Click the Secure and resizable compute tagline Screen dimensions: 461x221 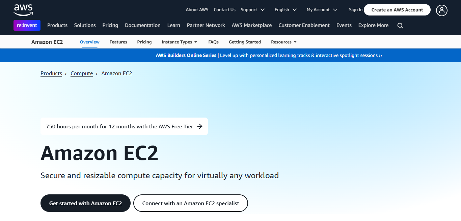coord(160,176)
